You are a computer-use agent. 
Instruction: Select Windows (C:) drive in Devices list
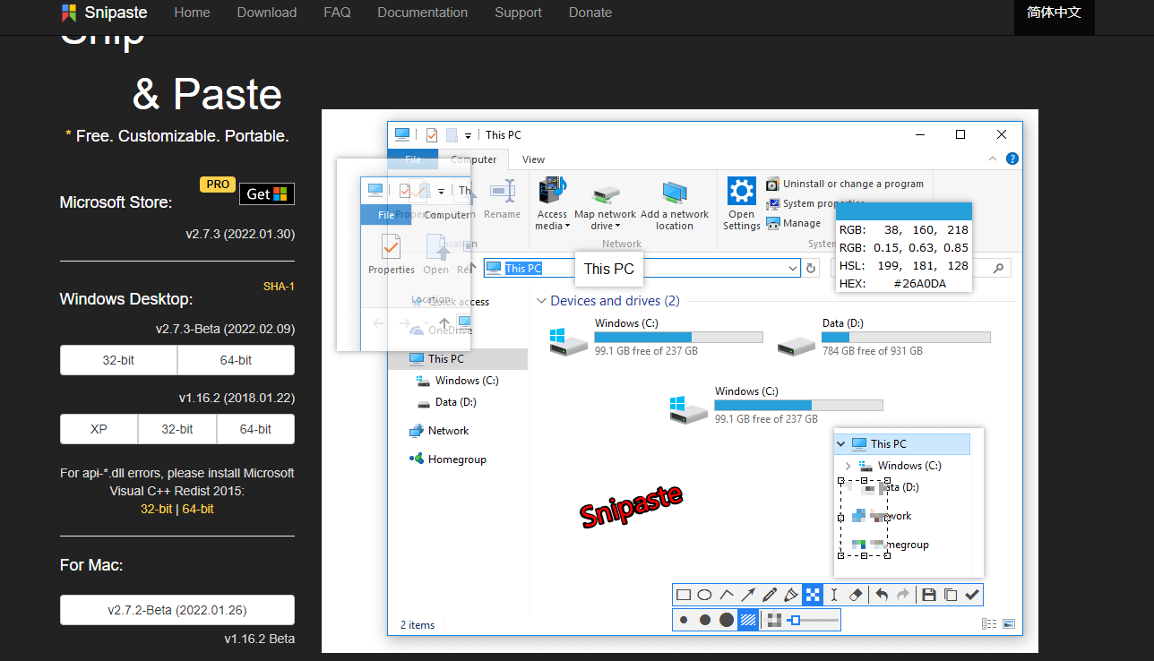[x=656, y=337]
